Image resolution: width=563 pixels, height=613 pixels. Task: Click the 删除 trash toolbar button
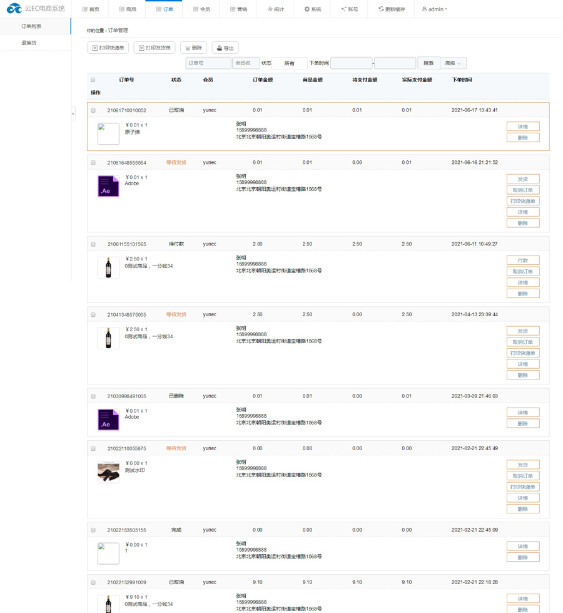coord(193,48)
